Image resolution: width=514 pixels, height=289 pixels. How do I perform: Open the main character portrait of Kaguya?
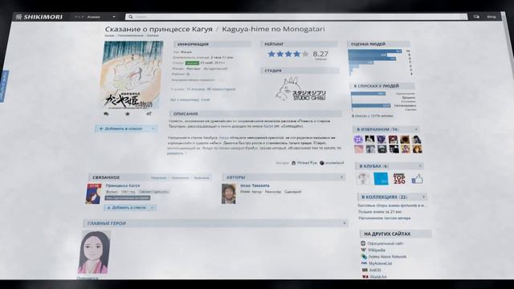pyautogui.click(x=95, y=252)
